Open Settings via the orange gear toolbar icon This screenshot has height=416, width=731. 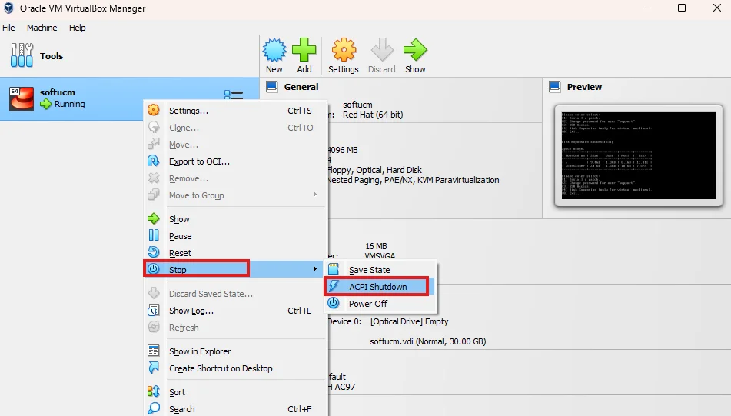coord(344,50)
